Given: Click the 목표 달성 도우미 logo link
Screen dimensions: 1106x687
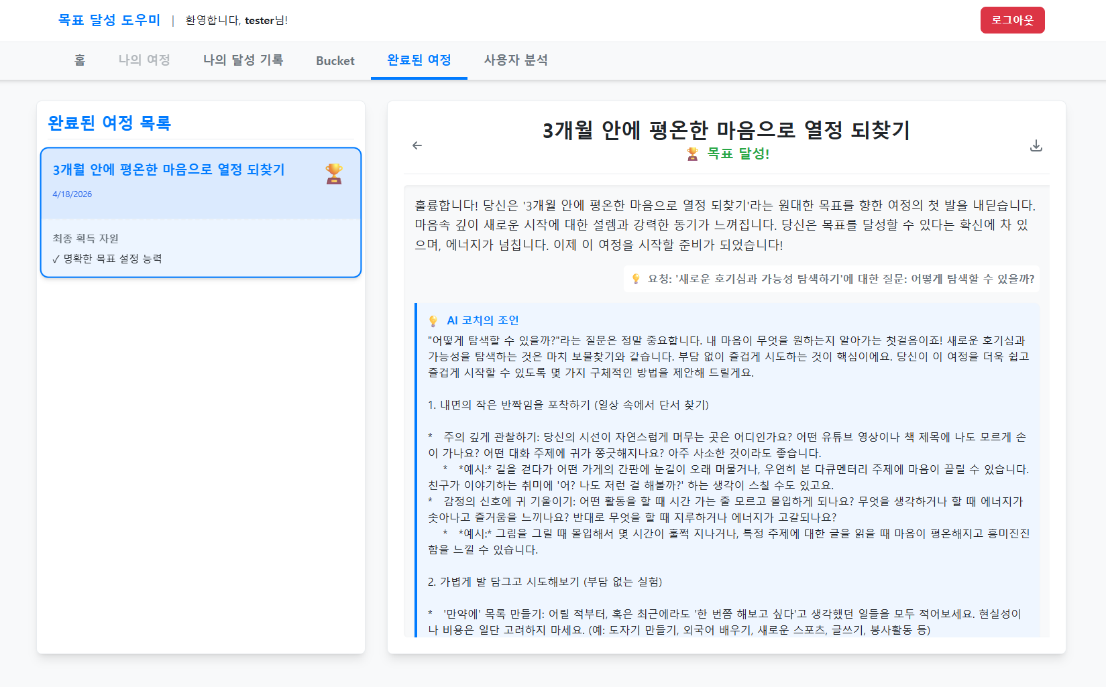Looking at the screenshot, I should point(109,20).
